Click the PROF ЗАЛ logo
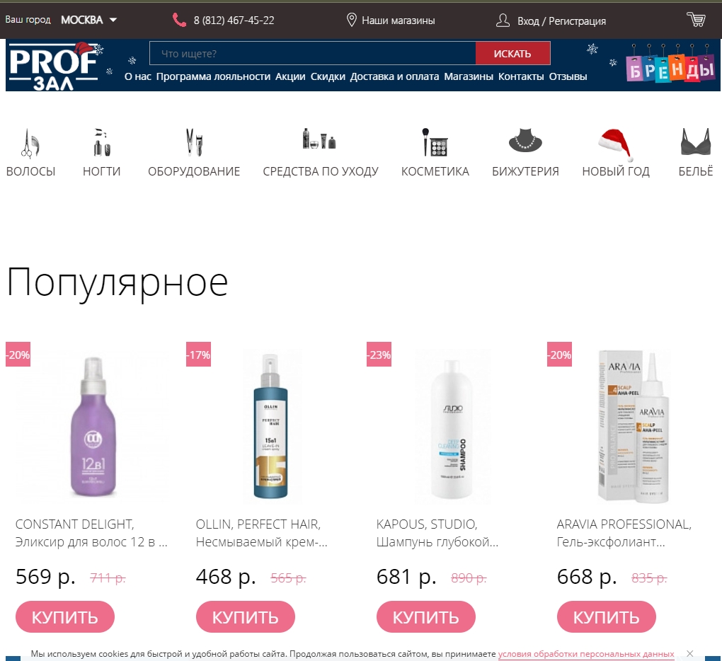This screenshot has width=722, height=661. click(x=55, y=66)
